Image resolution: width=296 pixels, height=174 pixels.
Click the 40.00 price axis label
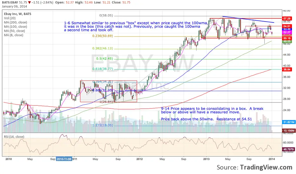click(286, 66)
